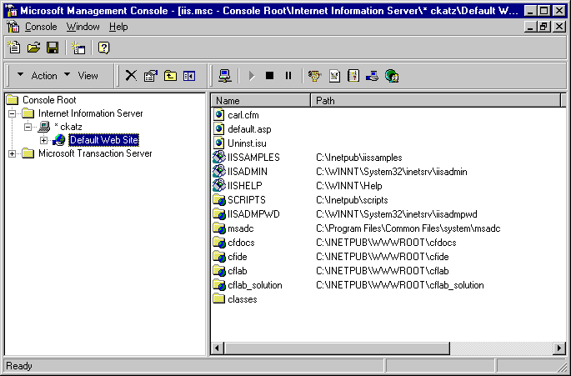Select the IISADMIN virtual directory entry
Image resolution: width=571 pixels, height=376 pixels.
(x=247, y=171)
